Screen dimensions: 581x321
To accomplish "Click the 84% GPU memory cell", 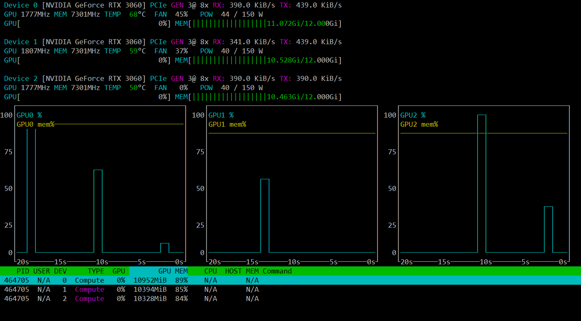I will coord(181,298).
